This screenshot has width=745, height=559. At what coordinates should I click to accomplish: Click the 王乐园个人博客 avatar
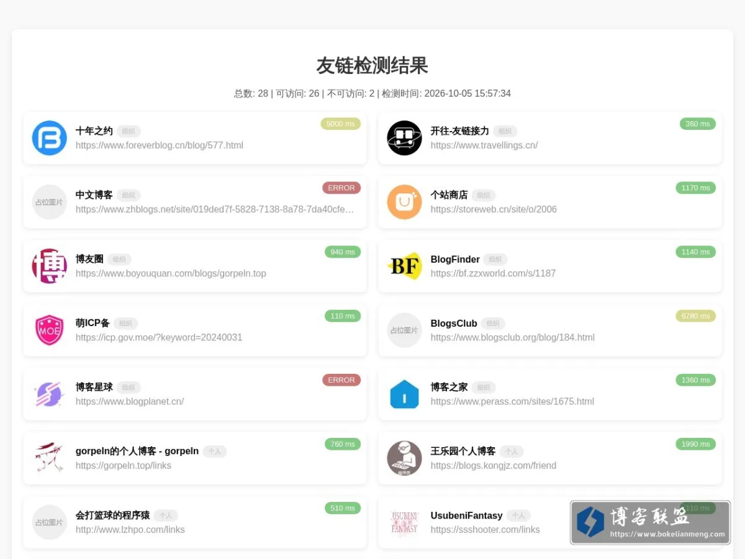pos(404,458)
